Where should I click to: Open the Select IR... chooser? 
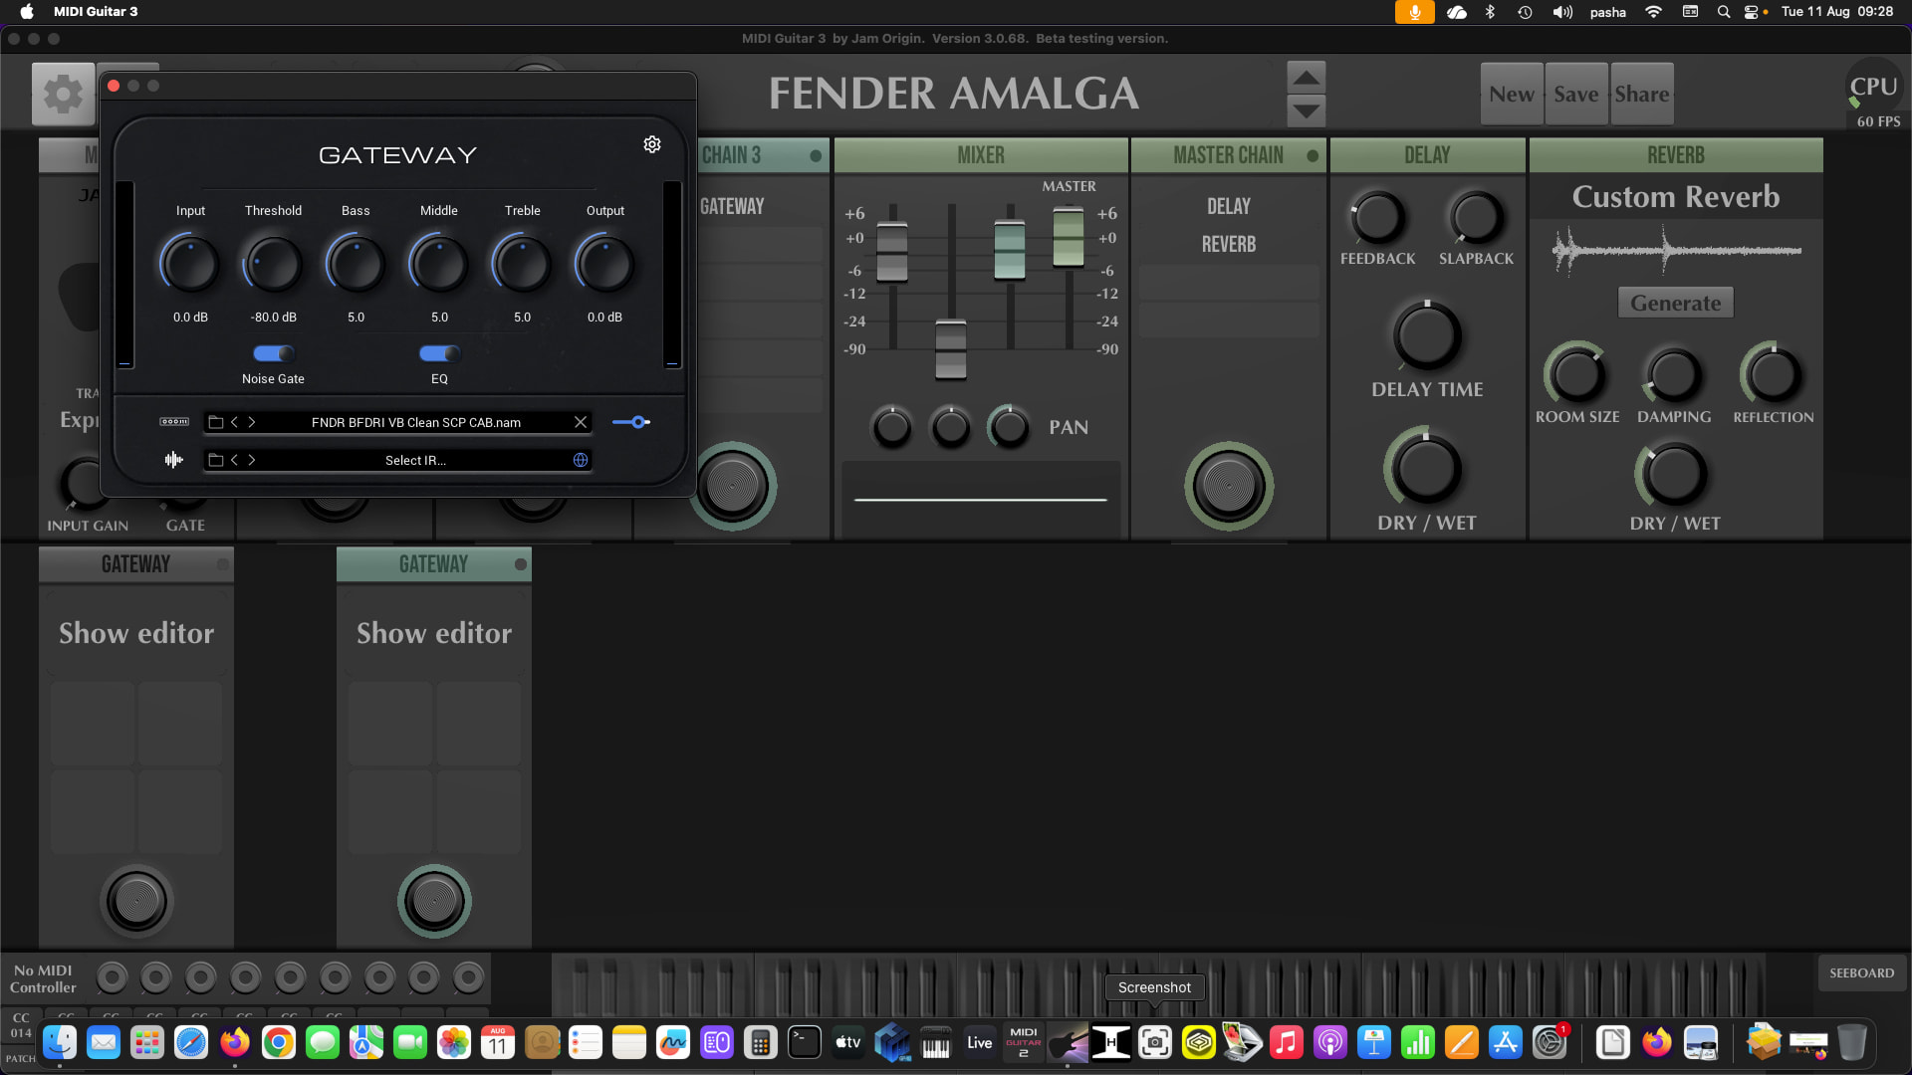pos(415,460)
